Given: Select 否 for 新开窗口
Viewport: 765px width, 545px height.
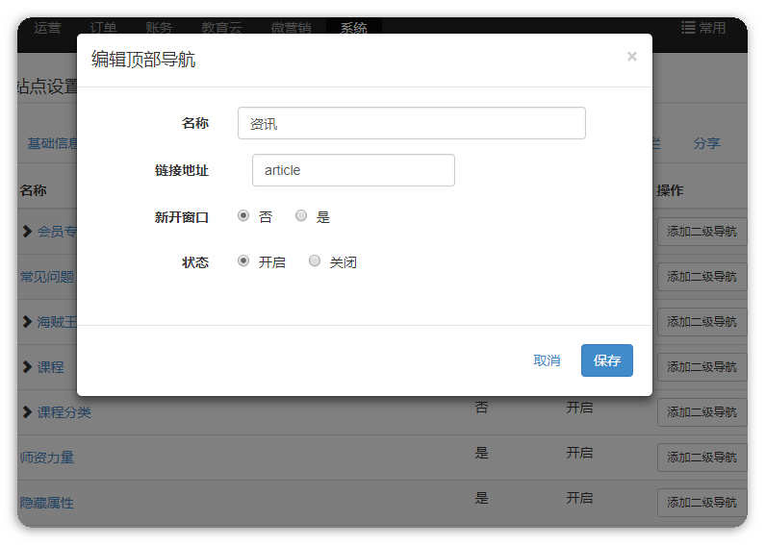Looking at the screenshot, I should click(x=243, y=216).
